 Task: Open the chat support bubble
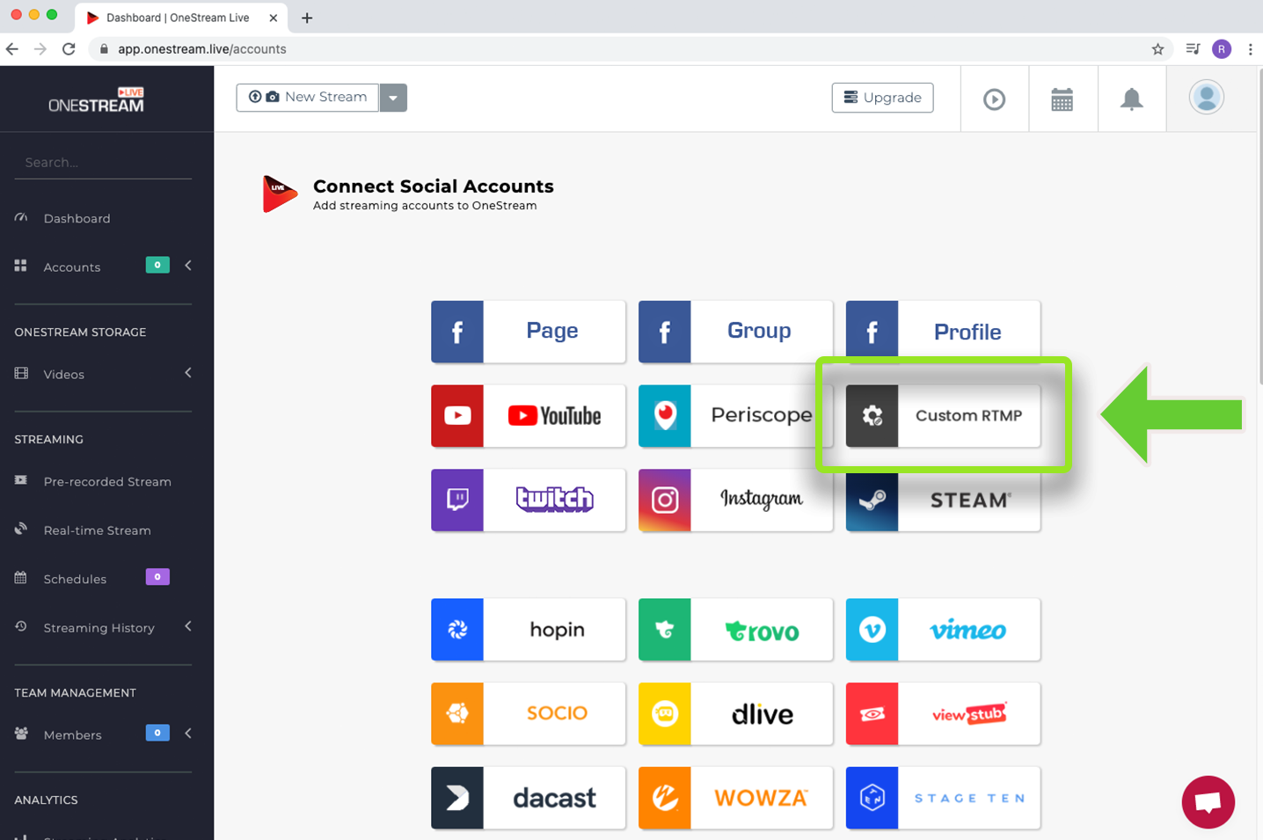point(1208,802)
